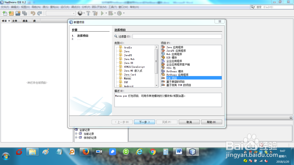Open dropdown arrow beside Debug Project icon
The image size is (294, 165).
(x=115, y=13)
